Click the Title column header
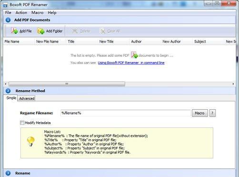The width and height of the screenshot is (239, 177). coord(82,42)
